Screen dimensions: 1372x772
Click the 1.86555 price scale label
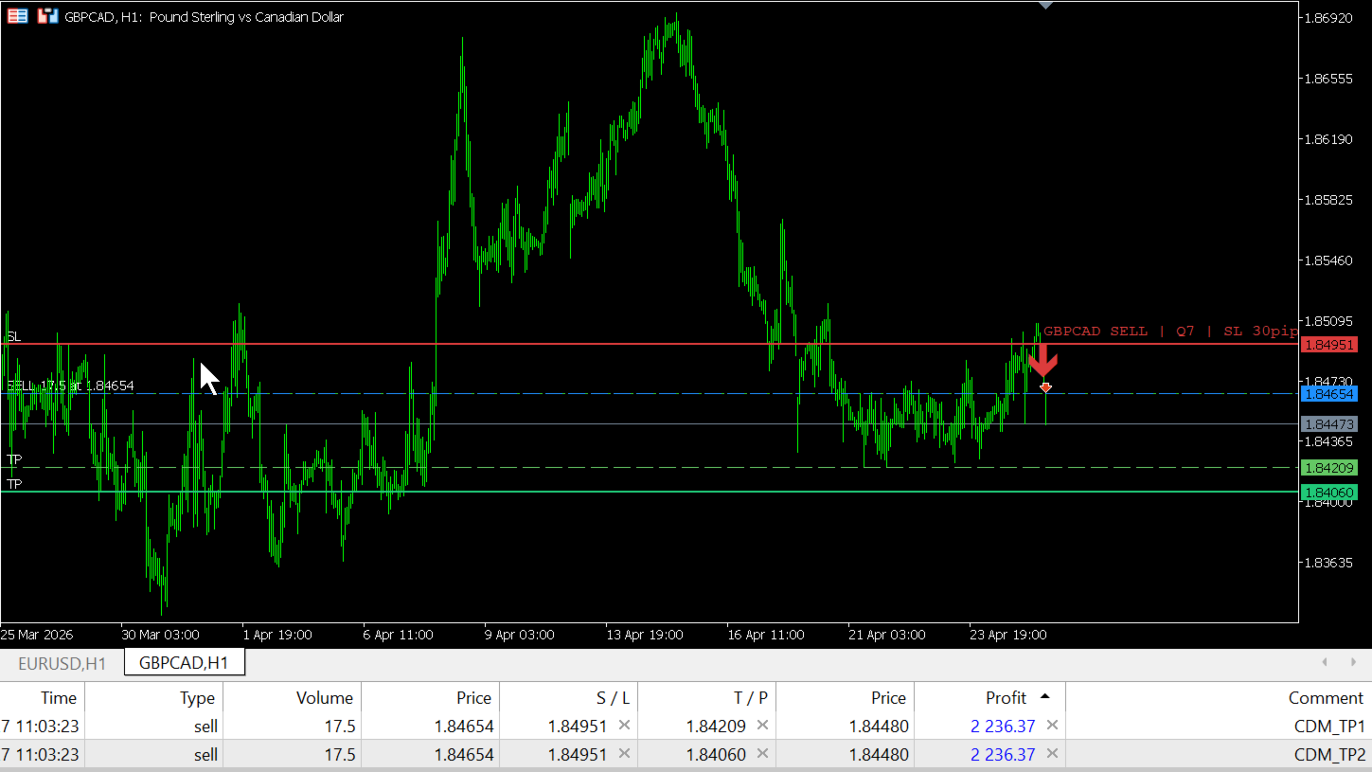click(x=1328, y=79)
